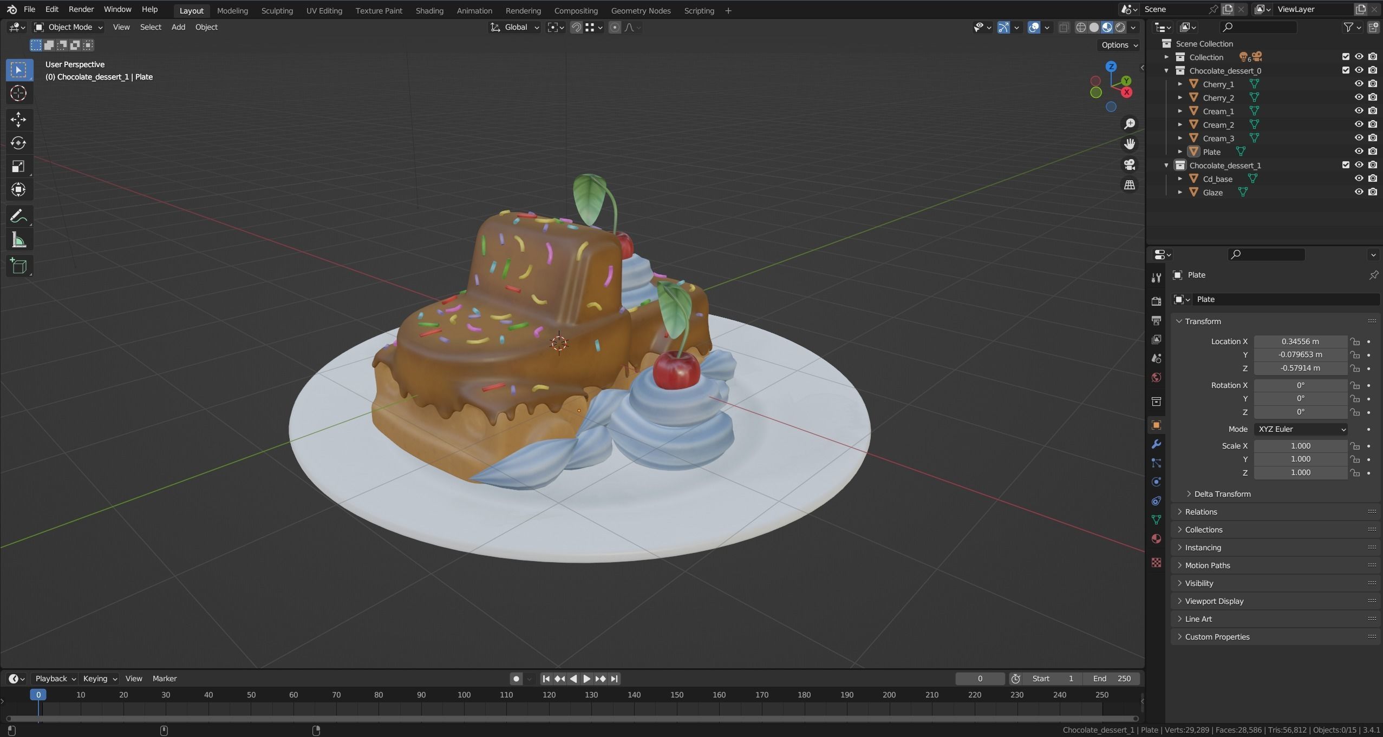The width and height of the screenshot is (1383, 737).
Task: Switch to the Shading workspace tab
Action: click(x=429, y=10)
